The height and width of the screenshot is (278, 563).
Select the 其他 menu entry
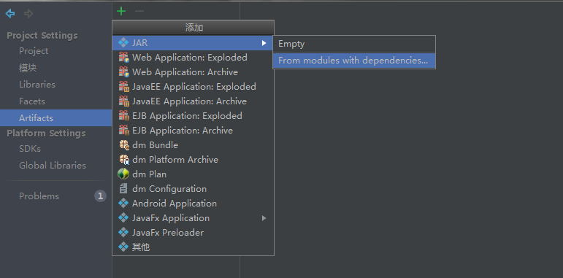(194, 247)
